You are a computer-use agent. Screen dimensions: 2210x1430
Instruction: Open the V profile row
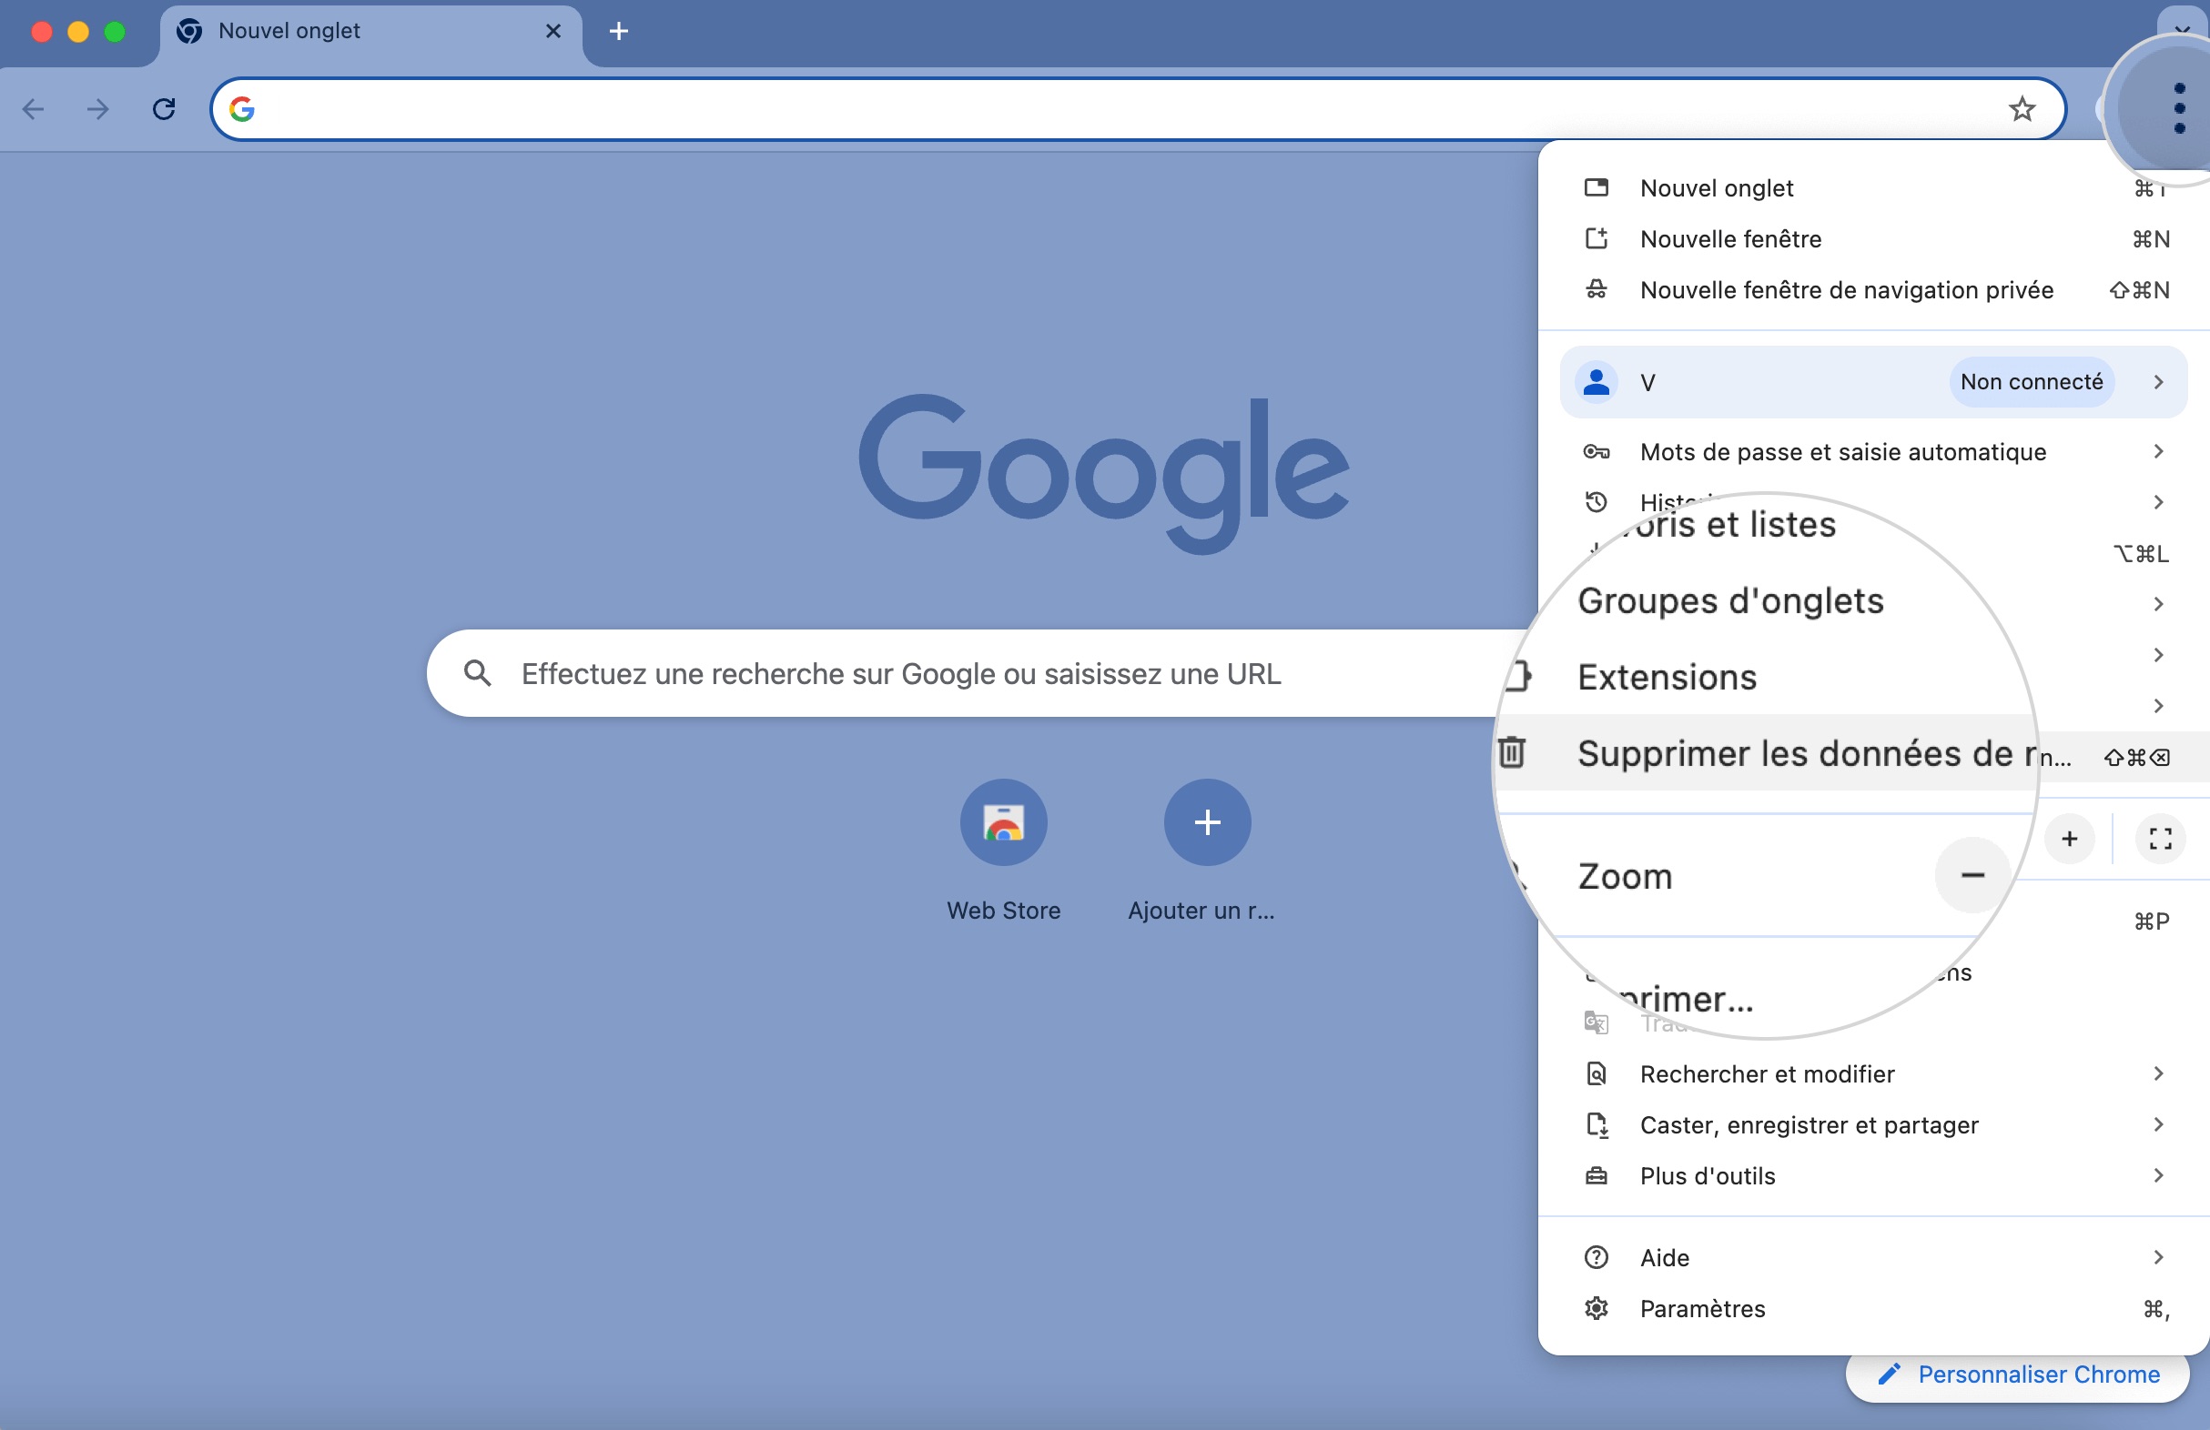[x=1874, y=382]
